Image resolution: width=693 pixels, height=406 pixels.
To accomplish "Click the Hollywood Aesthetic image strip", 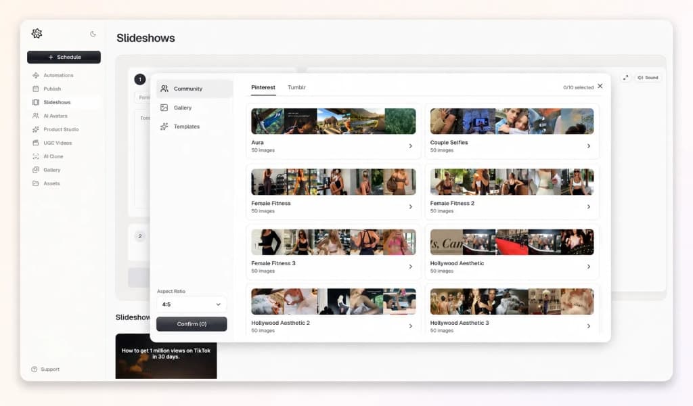I will [x=512, y=242].
